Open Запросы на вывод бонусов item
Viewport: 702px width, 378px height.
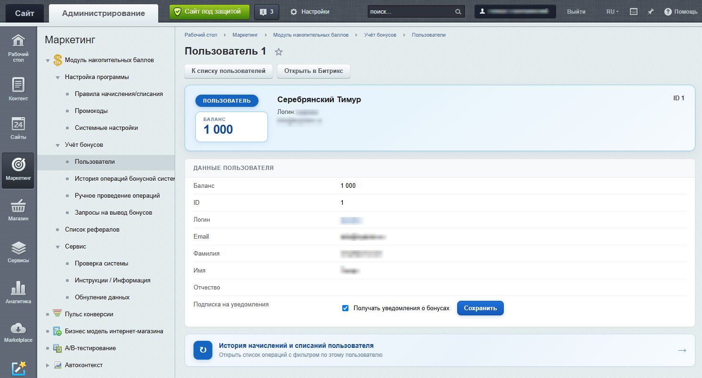point(113,213)
